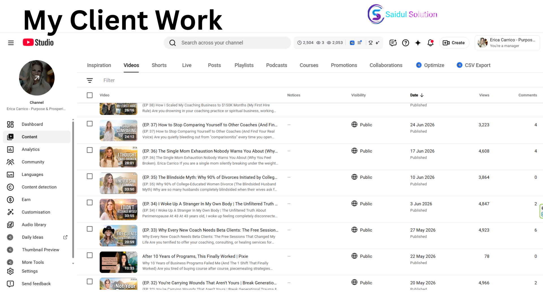The width and height of the screenshot is (543, 305).
Task: Click the YouTube Studio logo
Action: click(x=38, y=43)
